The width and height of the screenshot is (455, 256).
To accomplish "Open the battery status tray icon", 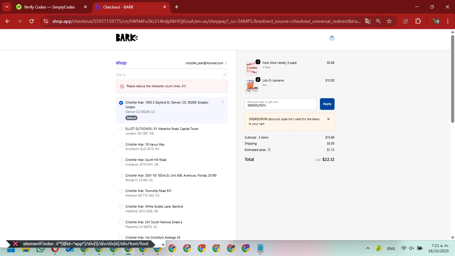I will pyautogui.click(x=420, y=248).
